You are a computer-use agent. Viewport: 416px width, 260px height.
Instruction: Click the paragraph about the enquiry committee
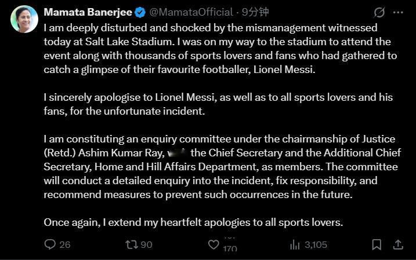click(219, 167)
